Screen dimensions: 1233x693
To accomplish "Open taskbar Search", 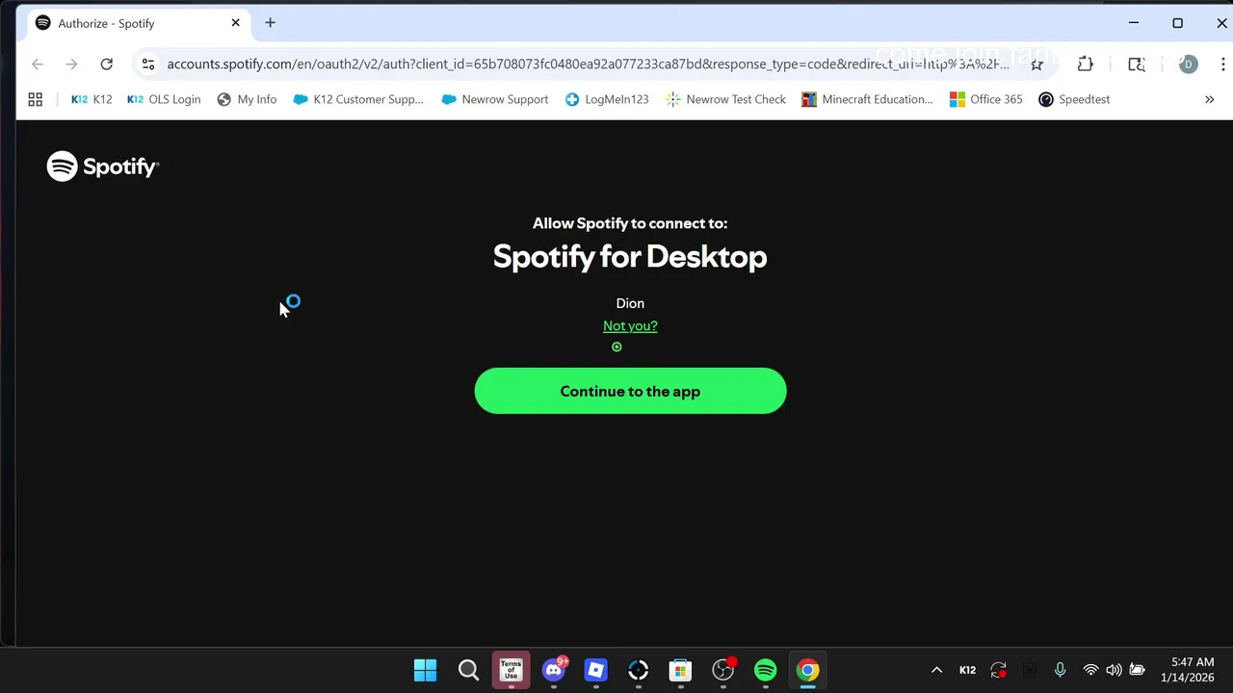I will (468, 670).
